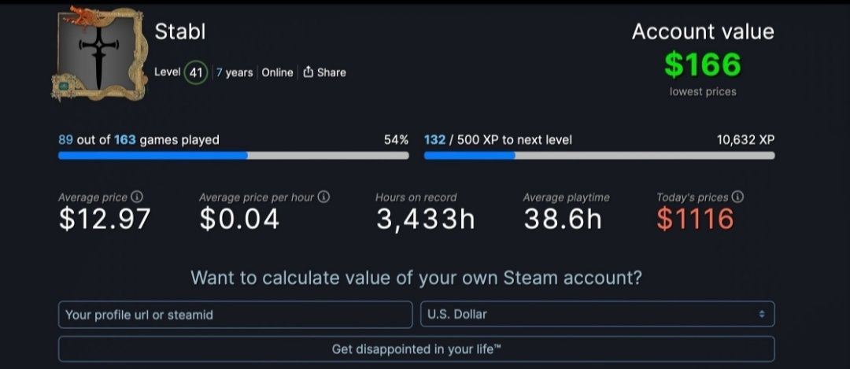Click the Share link text
This screenshot has width=850, height=369.
(331, 72)
